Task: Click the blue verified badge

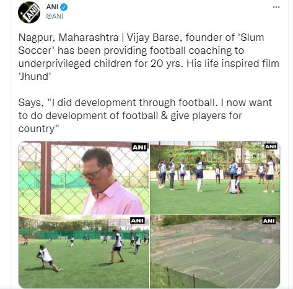Action: tap(64, 7)
